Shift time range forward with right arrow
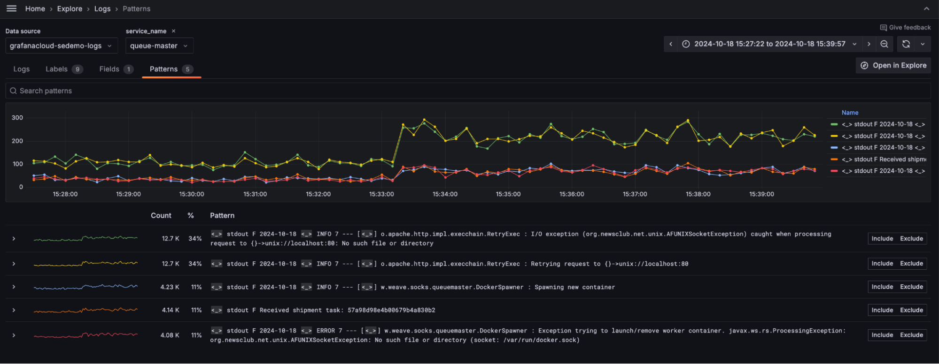Viewport: 939px width, 364px height. [x=869, y=44]
